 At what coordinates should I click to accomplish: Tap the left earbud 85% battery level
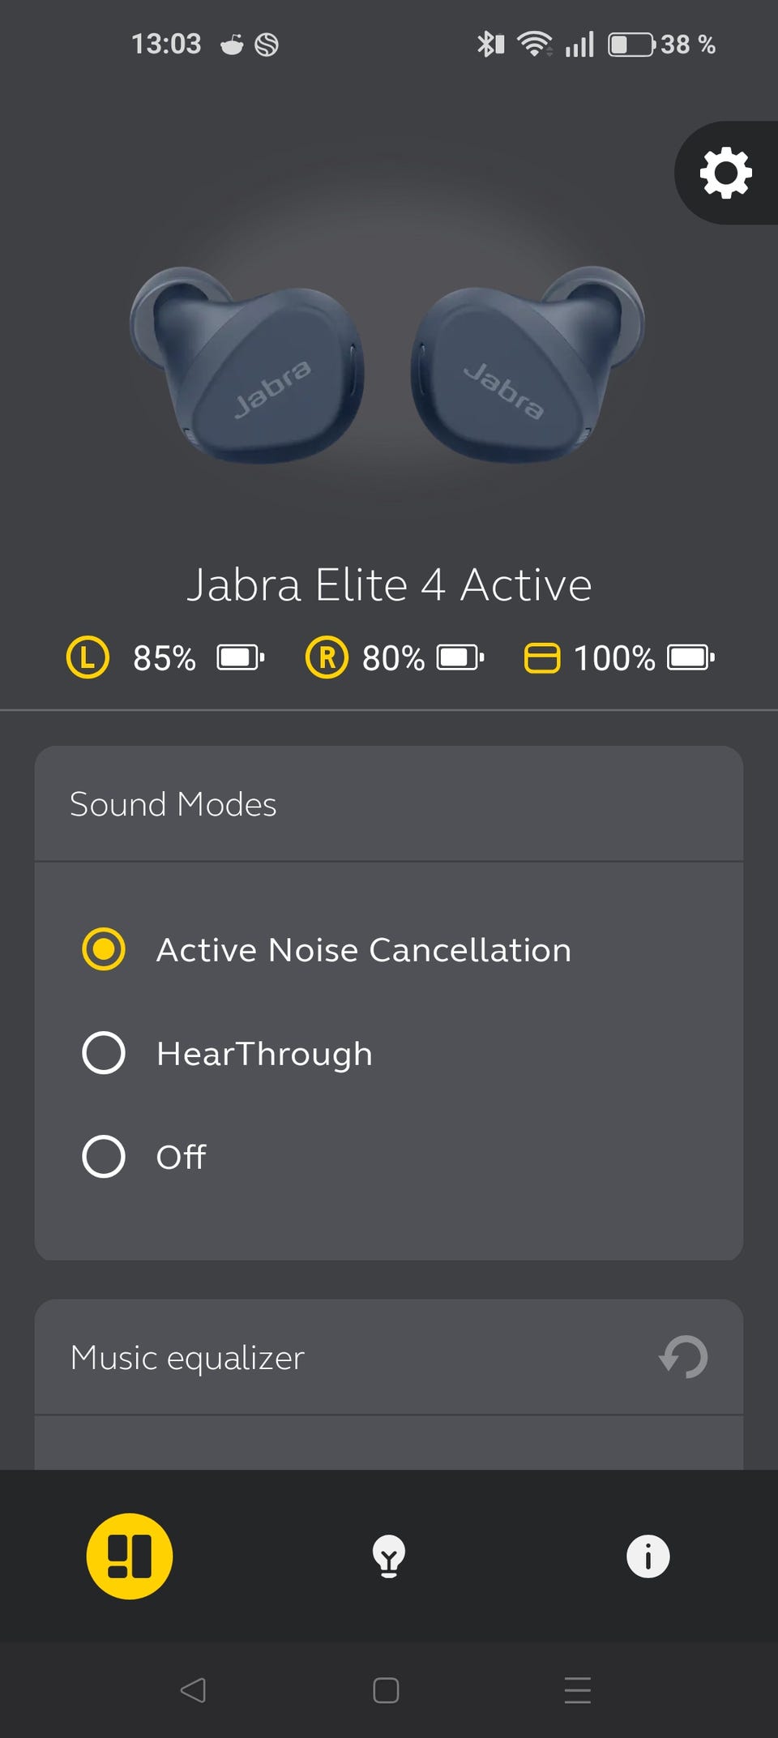click(x=165, y=657)
